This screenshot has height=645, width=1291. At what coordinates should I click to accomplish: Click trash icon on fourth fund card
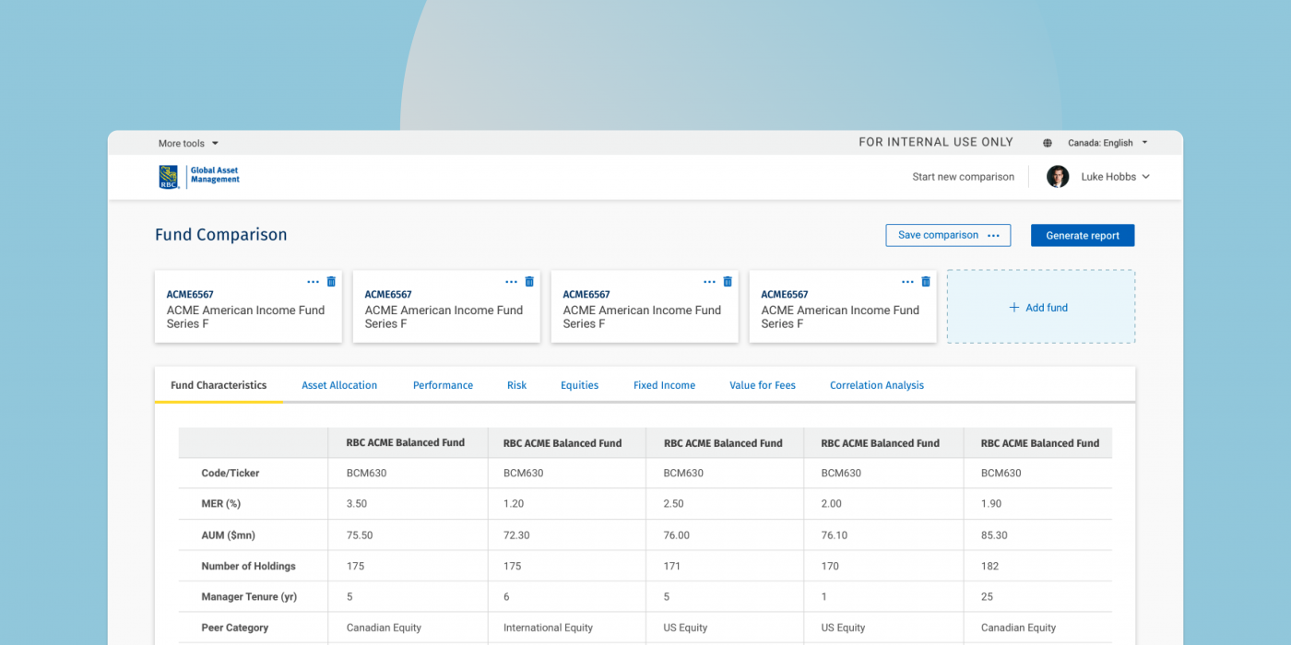[x=926, y=282]
